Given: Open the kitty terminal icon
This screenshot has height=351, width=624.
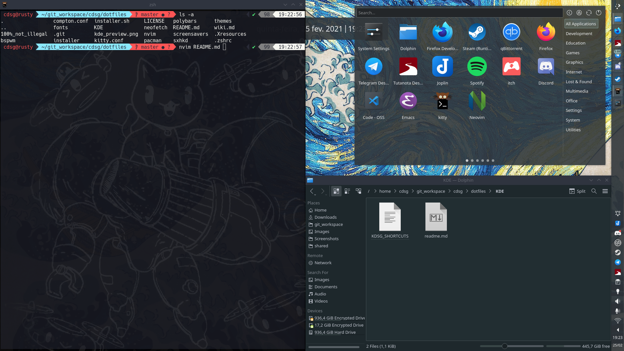Looking at the screenshot, I should 442,101.
